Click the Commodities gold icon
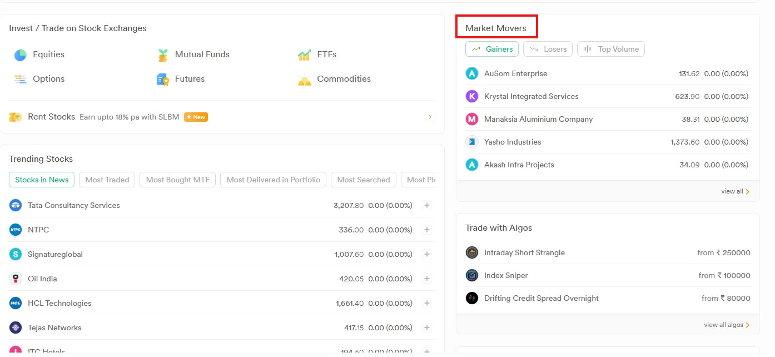Screen dimensions: 775x357 (x=304, y=80)
